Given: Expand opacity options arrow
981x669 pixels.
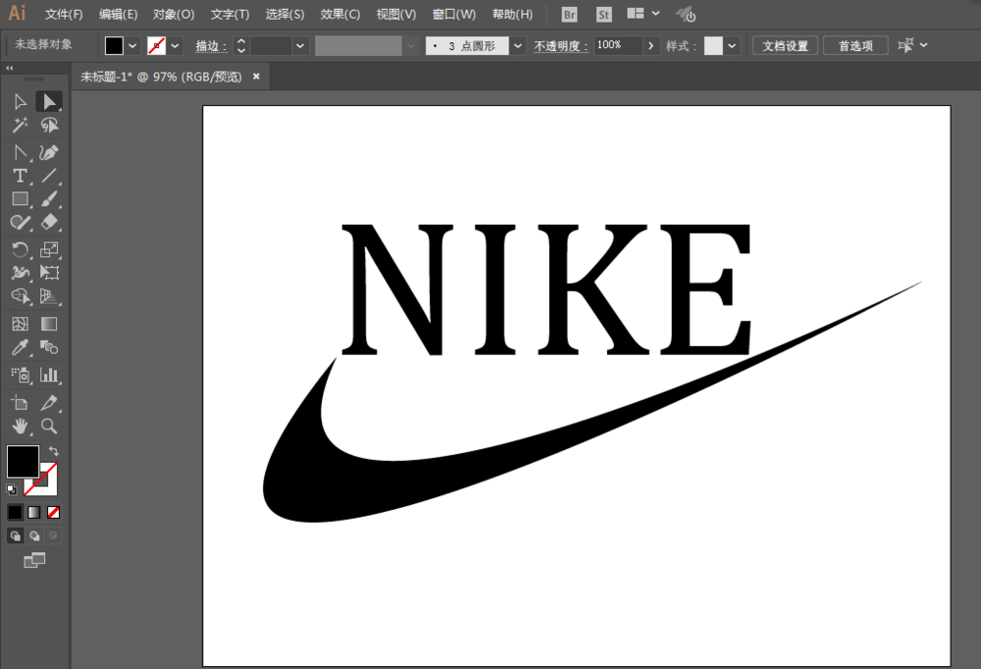Looking at the screenshot, I should click(650, 46).
